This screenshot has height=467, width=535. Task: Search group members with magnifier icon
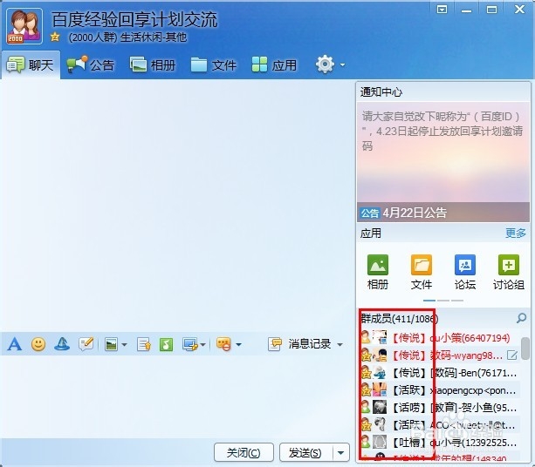(x=521, y=319)
